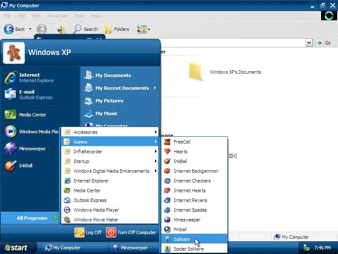Click the Start button on taskbar

[18, 248]
